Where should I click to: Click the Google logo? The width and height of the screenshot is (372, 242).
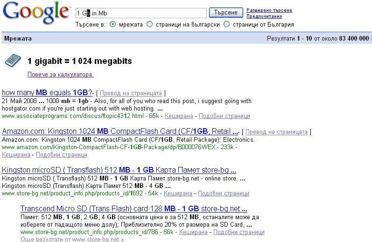[x=36, y=13]
